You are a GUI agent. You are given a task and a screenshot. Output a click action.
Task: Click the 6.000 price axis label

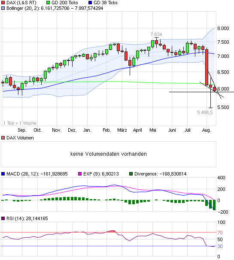pyautogui.click(x=223, y=89)
